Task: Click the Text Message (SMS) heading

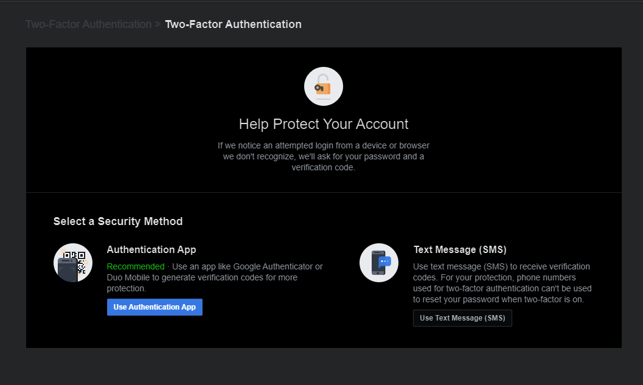Action: (459, 249)
